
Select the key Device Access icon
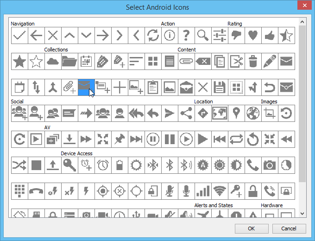(69, 165)
